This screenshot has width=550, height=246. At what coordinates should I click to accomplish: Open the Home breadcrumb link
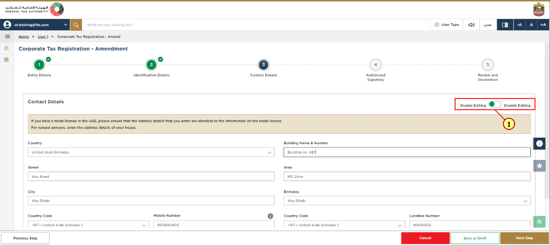[x=24, y=37]
